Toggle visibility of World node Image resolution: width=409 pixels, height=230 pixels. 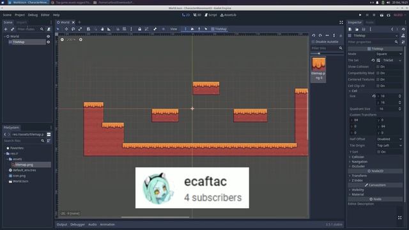click(x=49, y=36)
